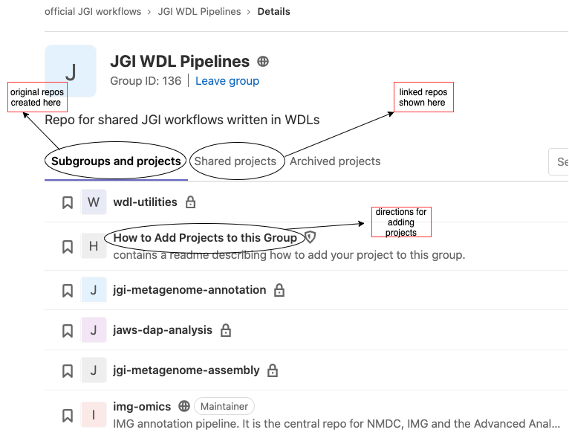Click the Maintainer badge on img-omics
569x444 pixels.
(x=224, y=406)
